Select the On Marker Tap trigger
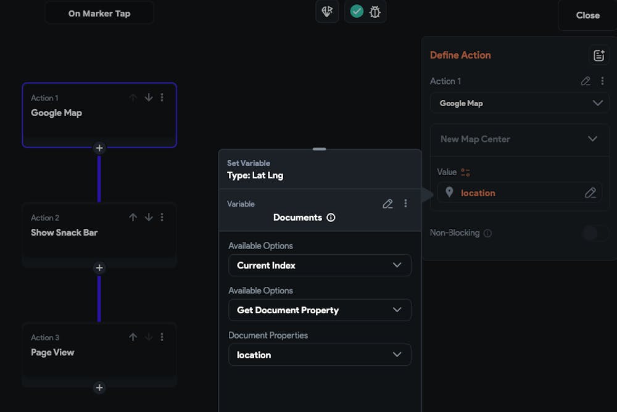Image resolution: width=617 pixels, height=412 pixels. pyautogui.click(x=99, y=13)
